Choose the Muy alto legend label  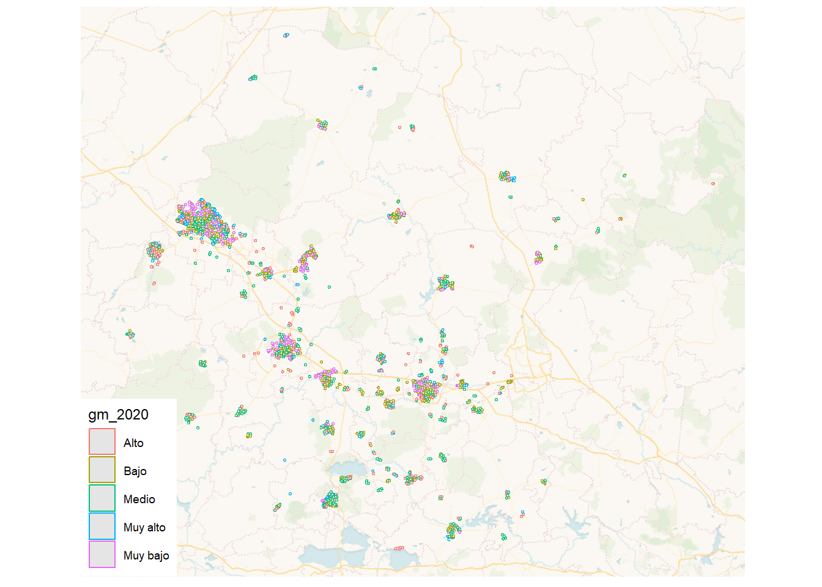pyautogui.click(x=144, y=528)
